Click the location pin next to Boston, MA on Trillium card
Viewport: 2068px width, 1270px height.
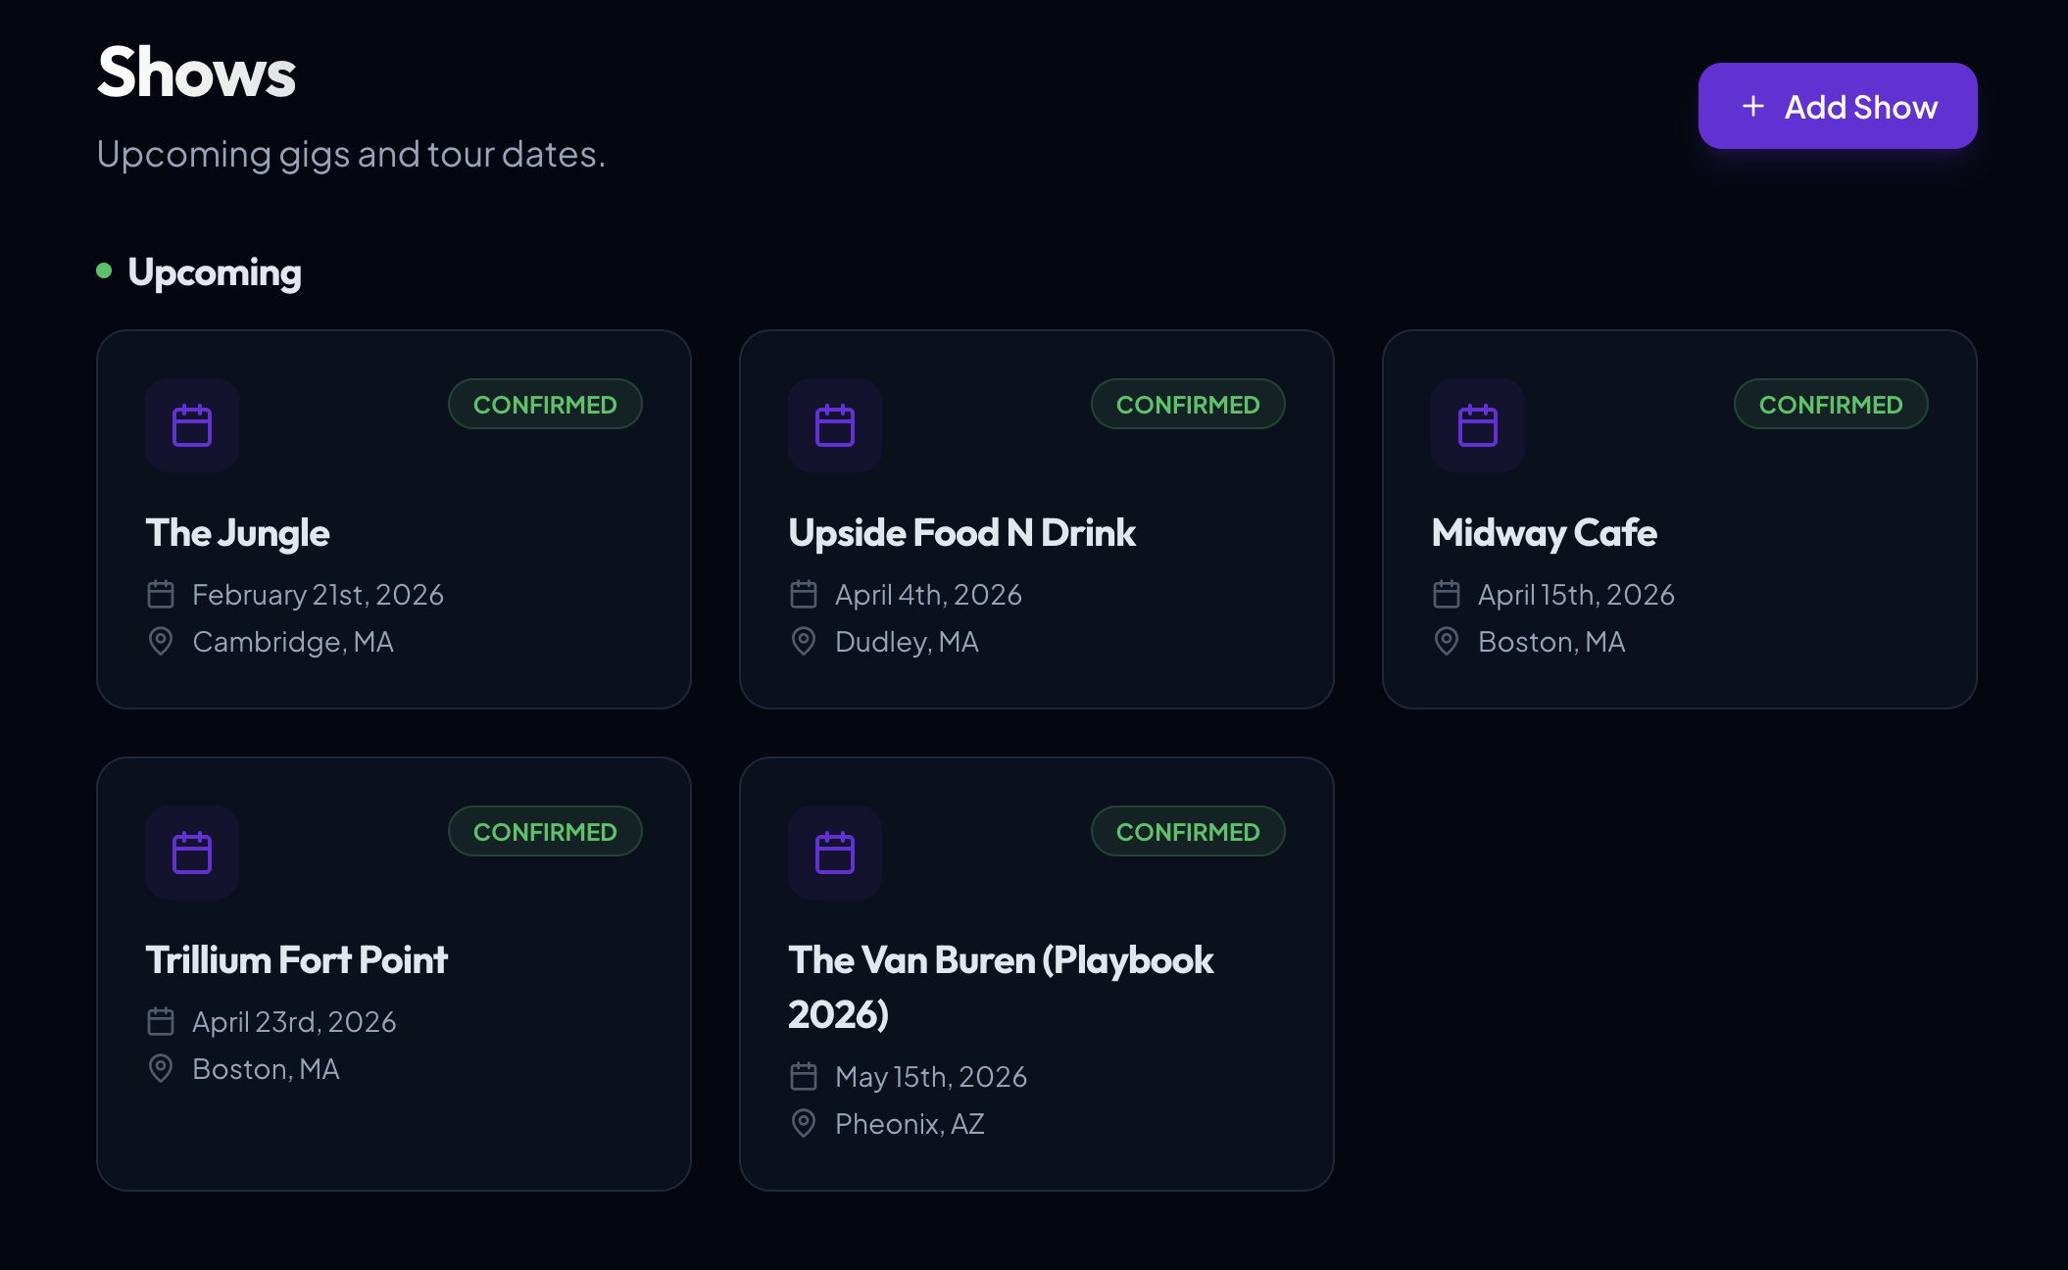click(162, 1068)
